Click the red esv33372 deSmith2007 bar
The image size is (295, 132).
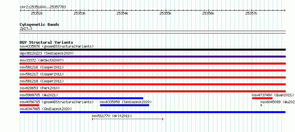click(152, 64)
